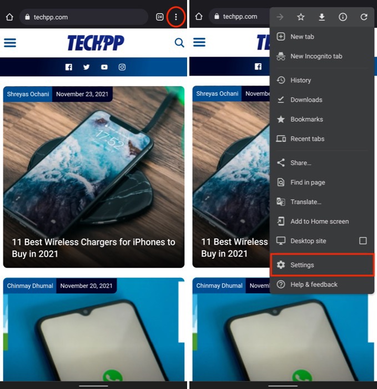Screen dimensions: 377x389
Task: Click the TechPP search magnifier icon
Action: click(179, 43)
